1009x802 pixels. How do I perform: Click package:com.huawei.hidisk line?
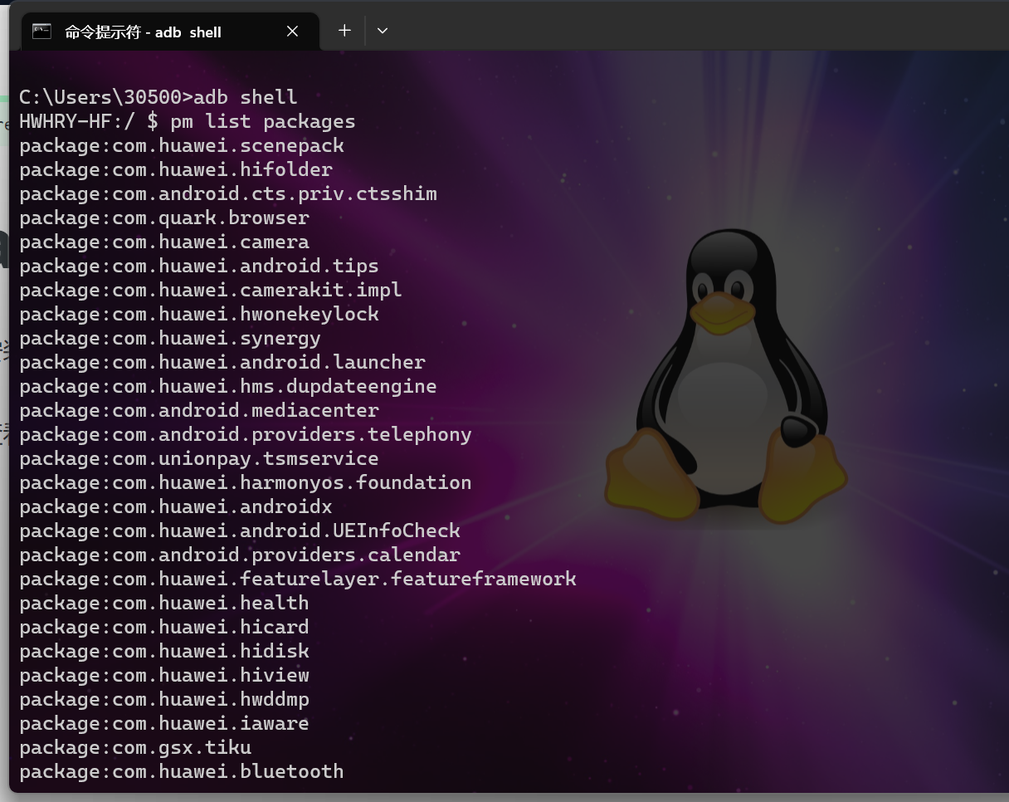[164, 651]
